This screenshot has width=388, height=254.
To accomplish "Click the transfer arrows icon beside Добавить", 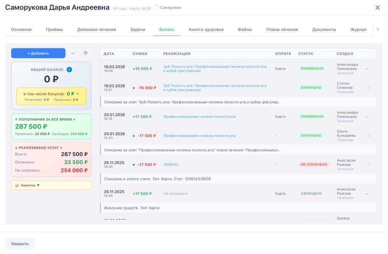I will 73,53.
